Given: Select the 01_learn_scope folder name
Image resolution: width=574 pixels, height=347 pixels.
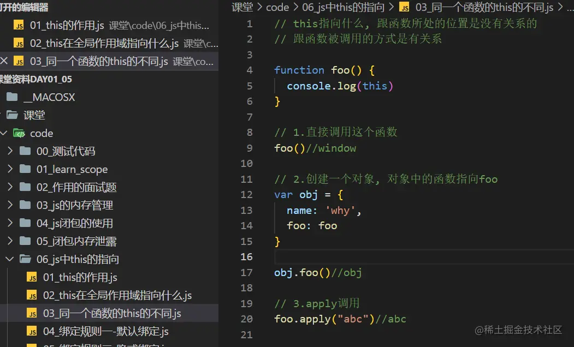Looking at the screenshot, I should point(72,169).
